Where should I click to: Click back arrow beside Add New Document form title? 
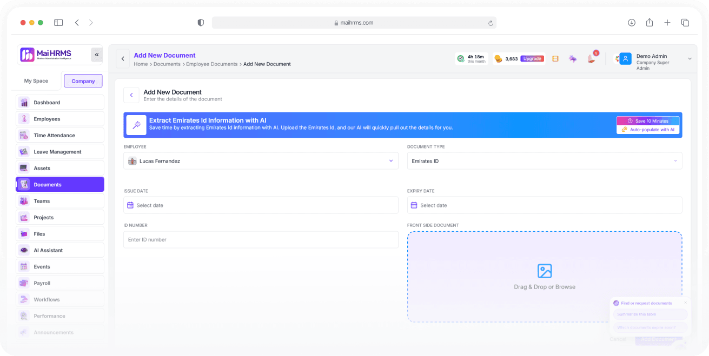pyautogui.click(x=131, y=95)
